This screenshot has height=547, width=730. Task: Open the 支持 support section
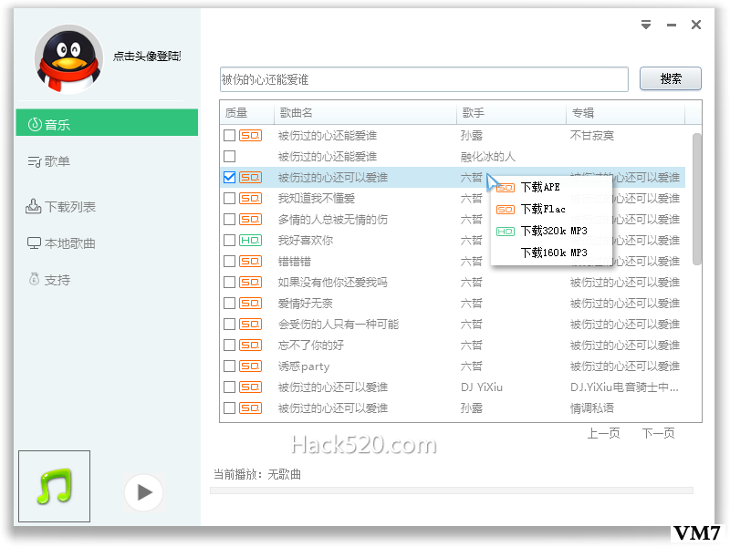pyautogui.click(x=106, y=280)
